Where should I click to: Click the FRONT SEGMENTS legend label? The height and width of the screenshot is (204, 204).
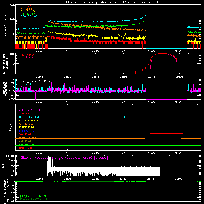click(x=35, y=196)
